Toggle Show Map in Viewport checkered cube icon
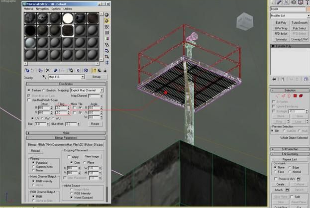310x208 pixels. 86,70
